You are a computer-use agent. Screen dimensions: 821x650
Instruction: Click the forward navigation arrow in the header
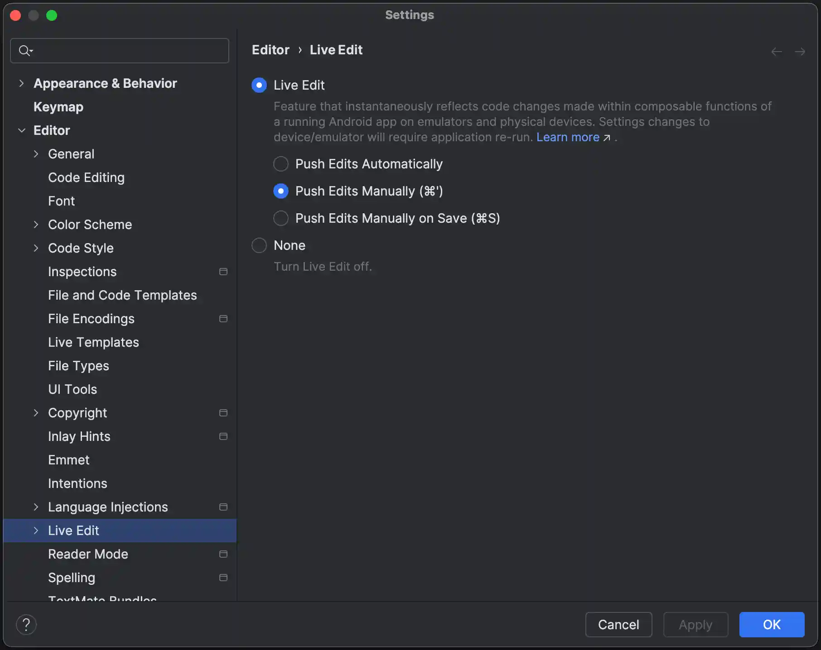800,51
